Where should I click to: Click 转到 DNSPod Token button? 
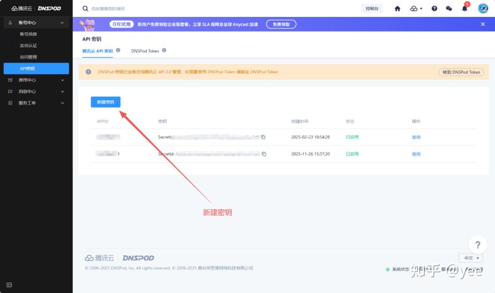pos(461,72)
